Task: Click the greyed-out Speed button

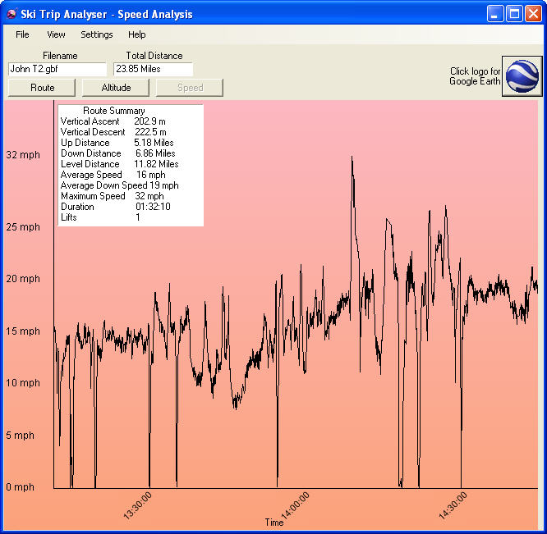Action: coord(190,88)
